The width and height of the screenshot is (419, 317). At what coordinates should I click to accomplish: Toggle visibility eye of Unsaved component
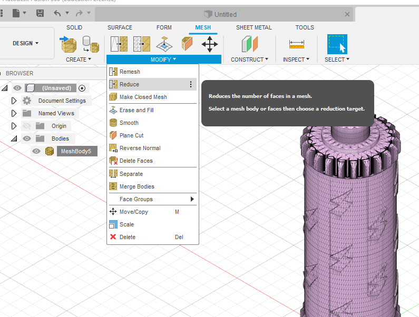pos(17,88)
